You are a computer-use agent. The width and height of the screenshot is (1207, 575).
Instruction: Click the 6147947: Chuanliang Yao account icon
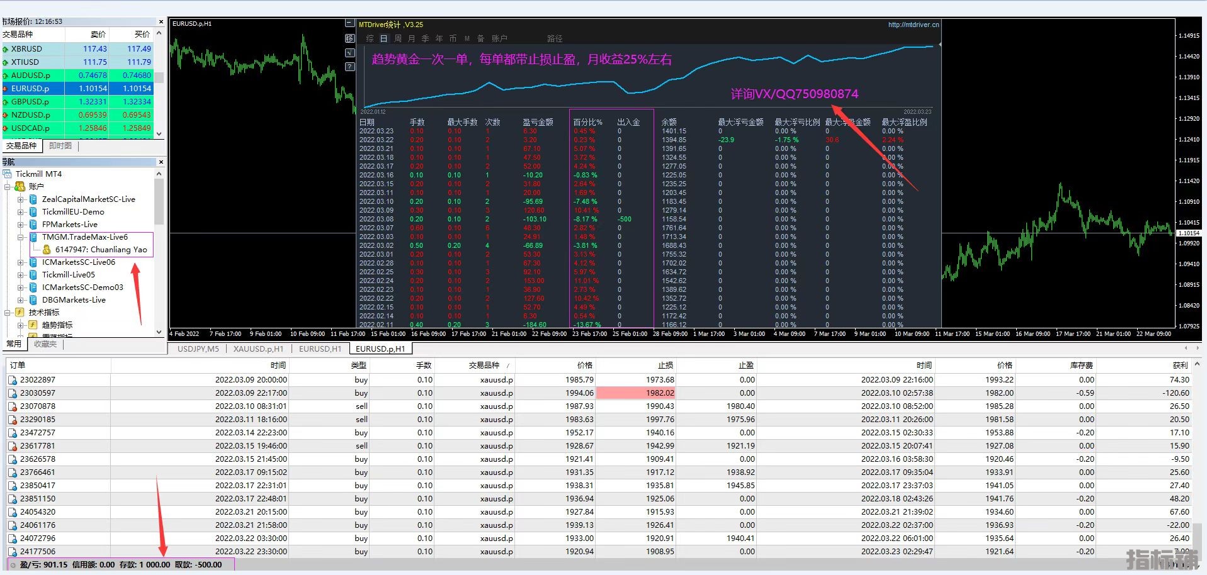[x=47, y=249]
